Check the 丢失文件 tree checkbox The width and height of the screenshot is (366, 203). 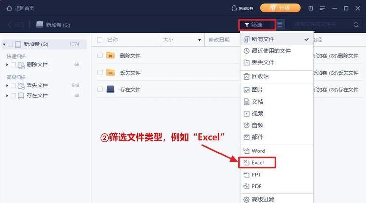(x=13, y=85)
